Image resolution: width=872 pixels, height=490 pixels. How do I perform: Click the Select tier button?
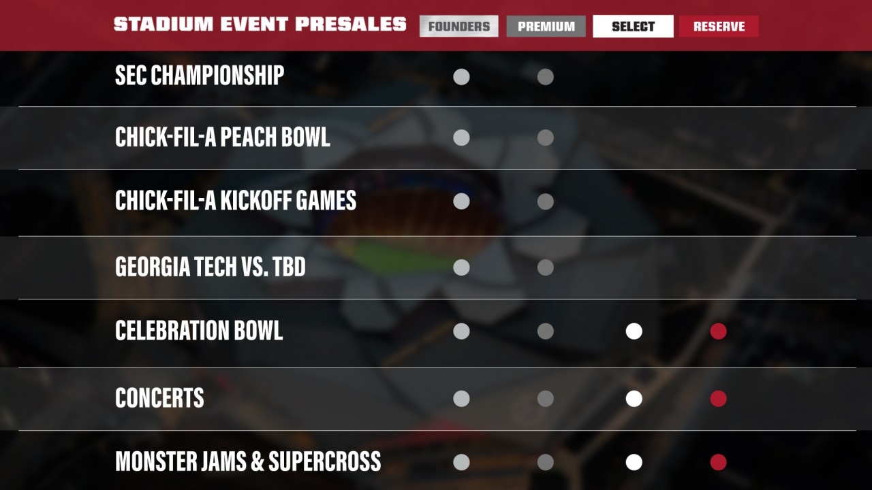point(633,27)
